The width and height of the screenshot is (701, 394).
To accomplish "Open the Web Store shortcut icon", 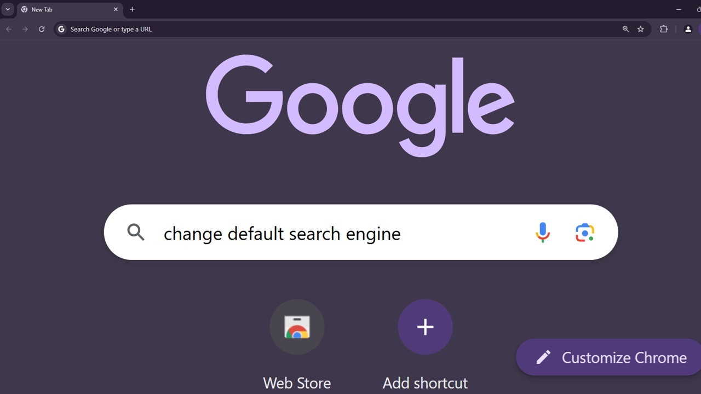I will pyautogui.click(x=297, y=327).
